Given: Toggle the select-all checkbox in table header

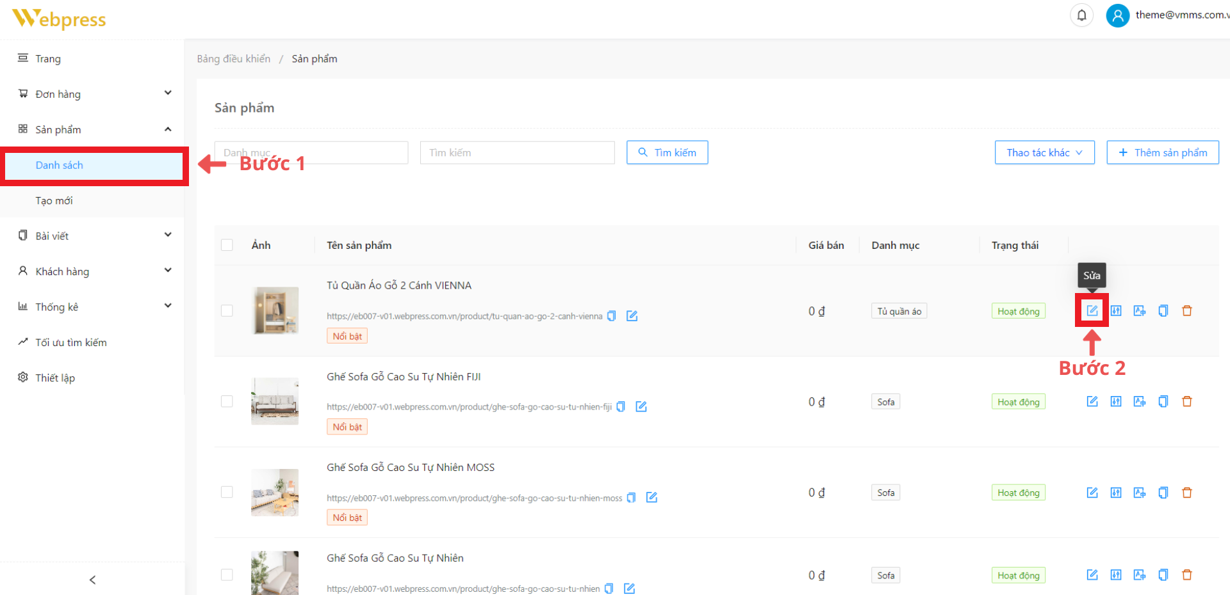Looking at the screenshot, I should pyautogui.click(x=227, y=245).
